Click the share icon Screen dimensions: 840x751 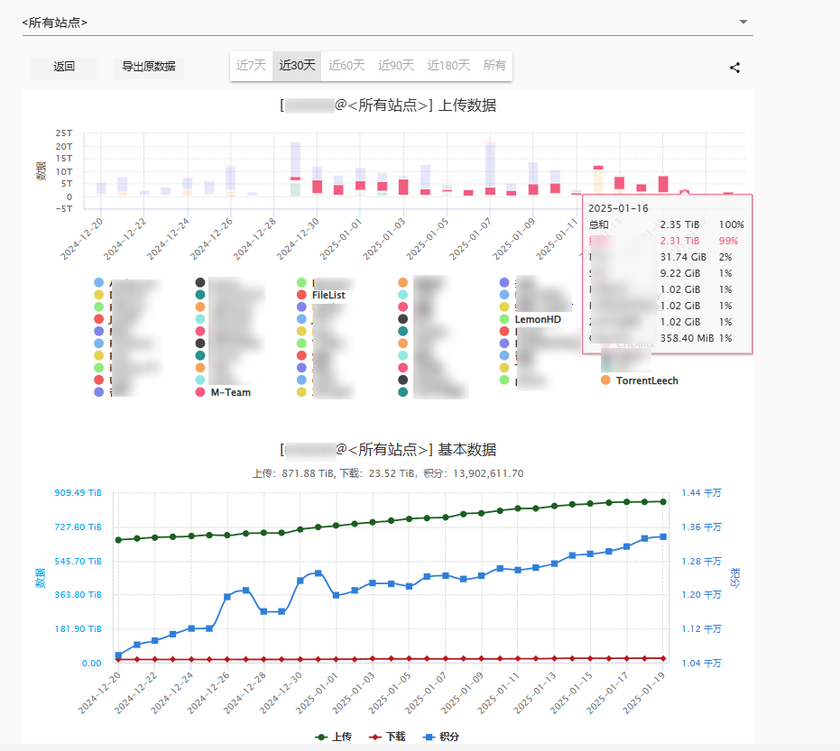(x=735, y=67)
